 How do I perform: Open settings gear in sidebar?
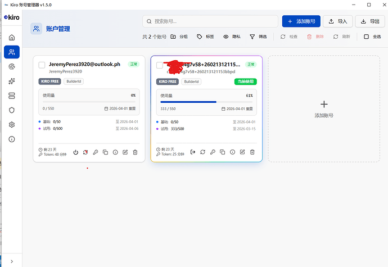(12, 125)
